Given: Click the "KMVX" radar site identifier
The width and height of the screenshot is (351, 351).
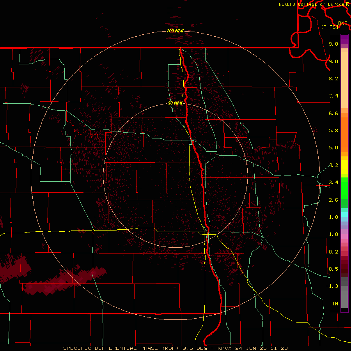Looking at the screenshot, I should pyautogui.click(x=225, y=348).
